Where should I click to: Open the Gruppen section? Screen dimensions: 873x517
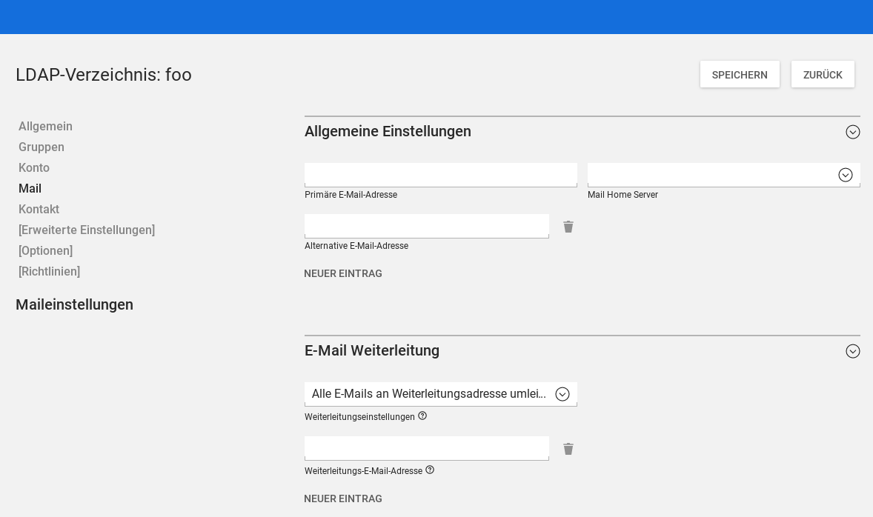point(42,147)
